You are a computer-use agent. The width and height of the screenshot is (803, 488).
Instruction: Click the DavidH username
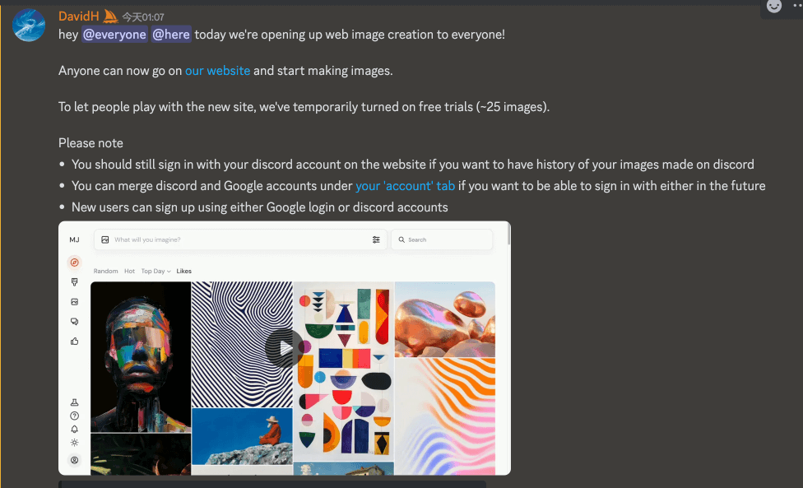[78, 16]
